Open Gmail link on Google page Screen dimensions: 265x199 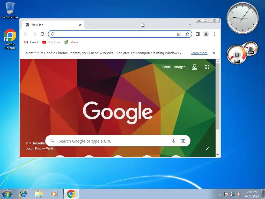click(166, 67)
